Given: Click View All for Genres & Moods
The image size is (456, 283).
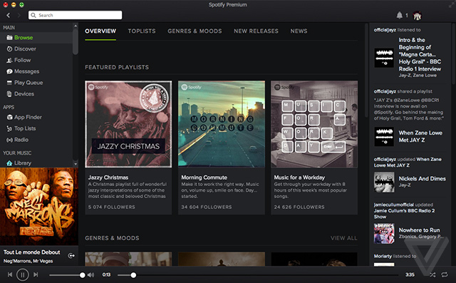Looking at the screenshot, I should tap(343, 238).
